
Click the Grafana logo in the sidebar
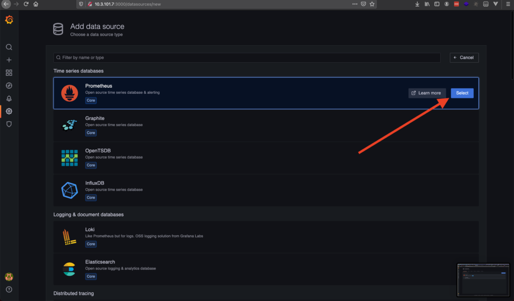pos(9,20)
